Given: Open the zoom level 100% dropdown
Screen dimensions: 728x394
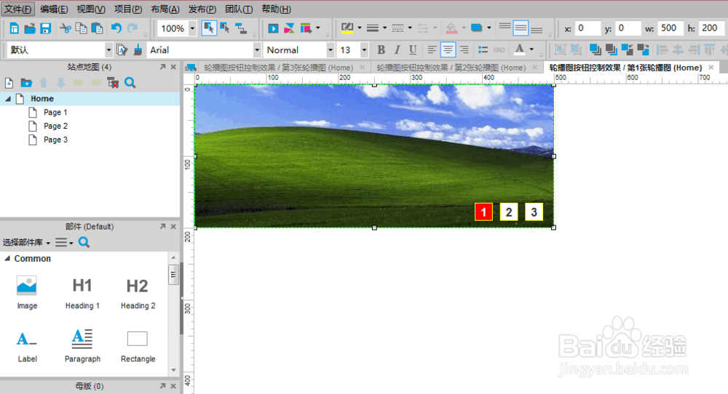Looking at the screenshot, I should click(x=192, y=28).
